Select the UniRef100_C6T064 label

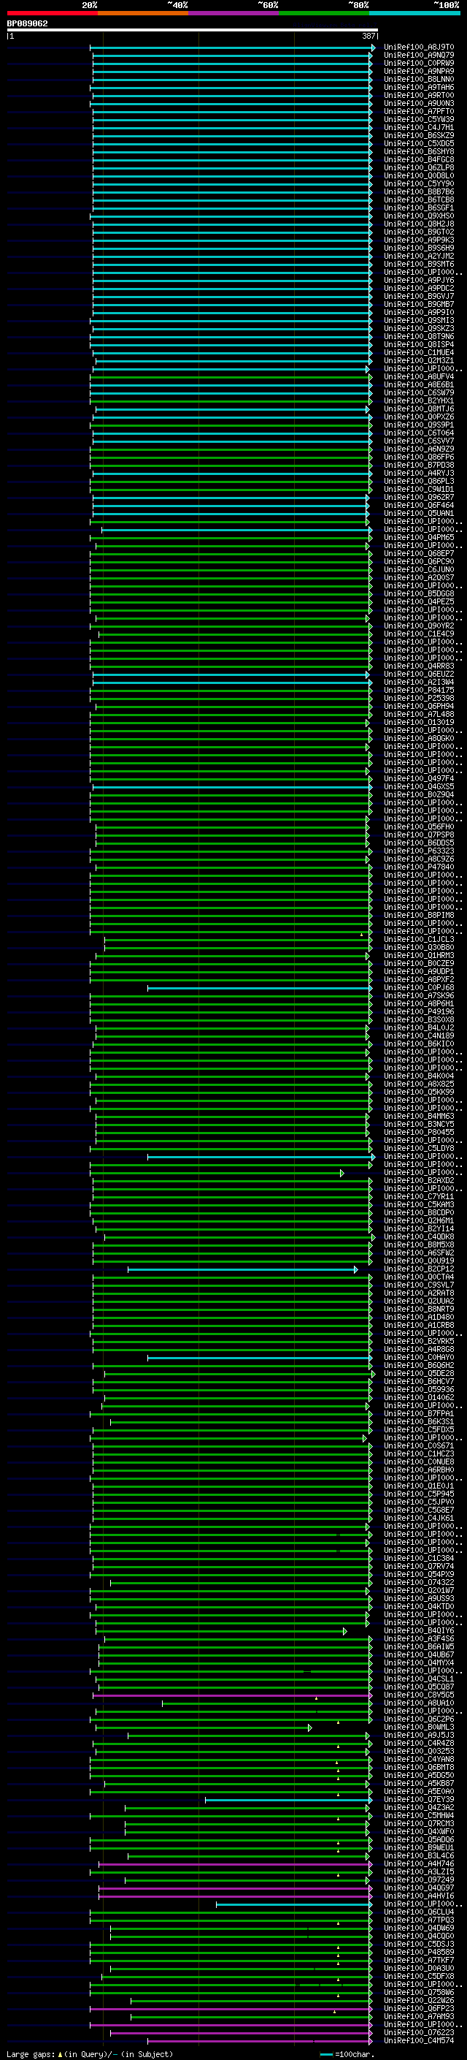pyautogui.click(x=419, y=433)
